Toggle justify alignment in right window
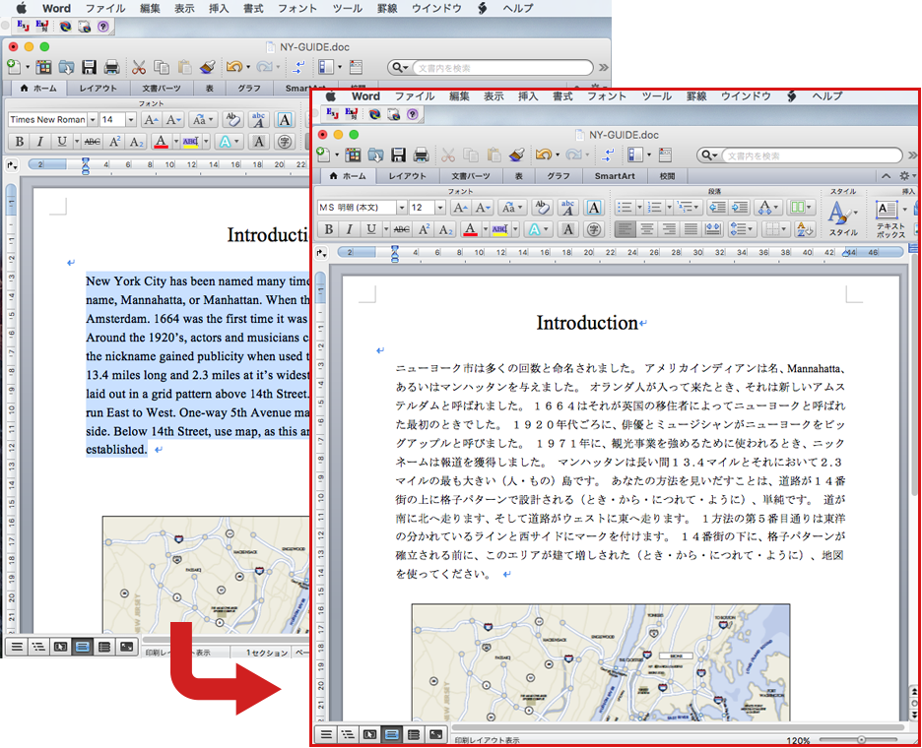 point(691,229)
